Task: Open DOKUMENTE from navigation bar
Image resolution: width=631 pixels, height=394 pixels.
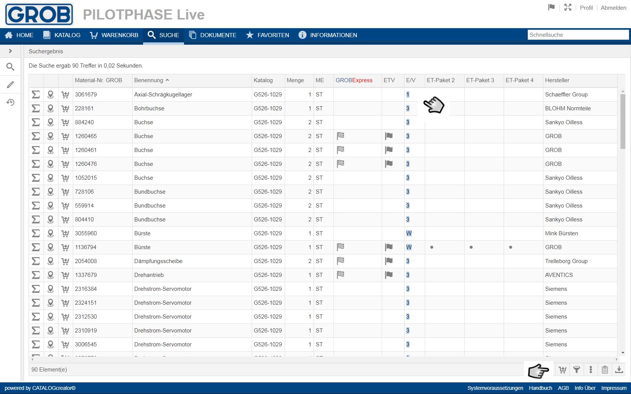Action: (213, 35)
